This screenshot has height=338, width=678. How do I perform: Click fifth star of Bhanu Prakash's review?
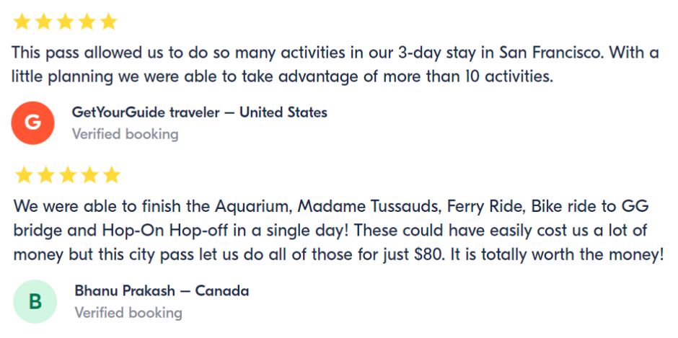pos(112,175)
